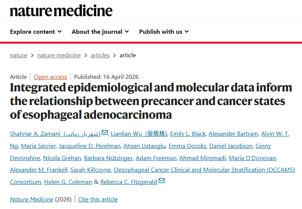
Task: Open the Open access link
Action: point(50,77)
